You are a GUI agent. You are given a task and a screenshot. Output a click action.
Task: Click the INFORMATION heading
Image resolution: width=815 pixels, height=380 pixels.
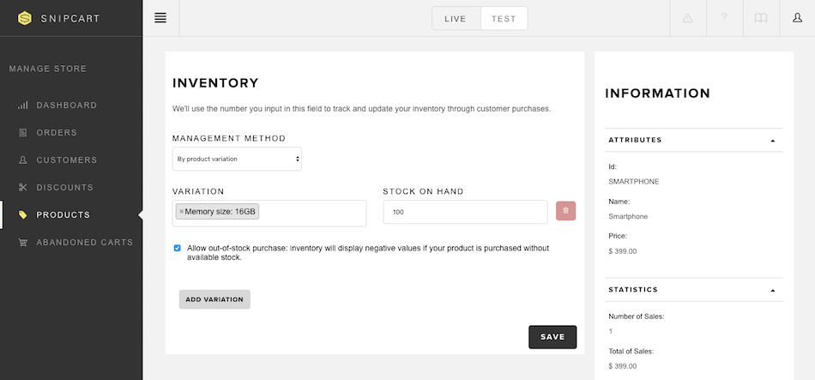[657, 93]
